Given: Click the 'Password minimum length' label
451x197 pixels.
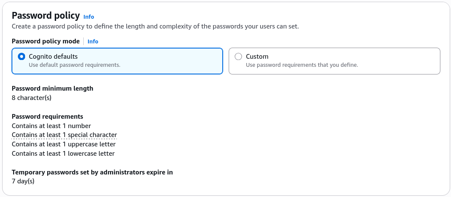Looking at the screenshot, I should click(x=52, y=89).
